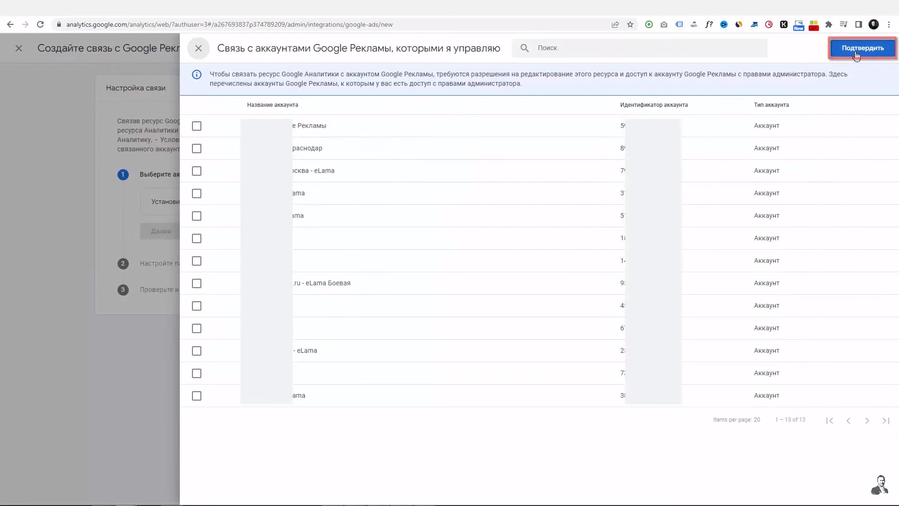The height and width of the screenshot is (506, 899).
Task: Tick the checkbox of the fifth account row
Action: [197, 216]
